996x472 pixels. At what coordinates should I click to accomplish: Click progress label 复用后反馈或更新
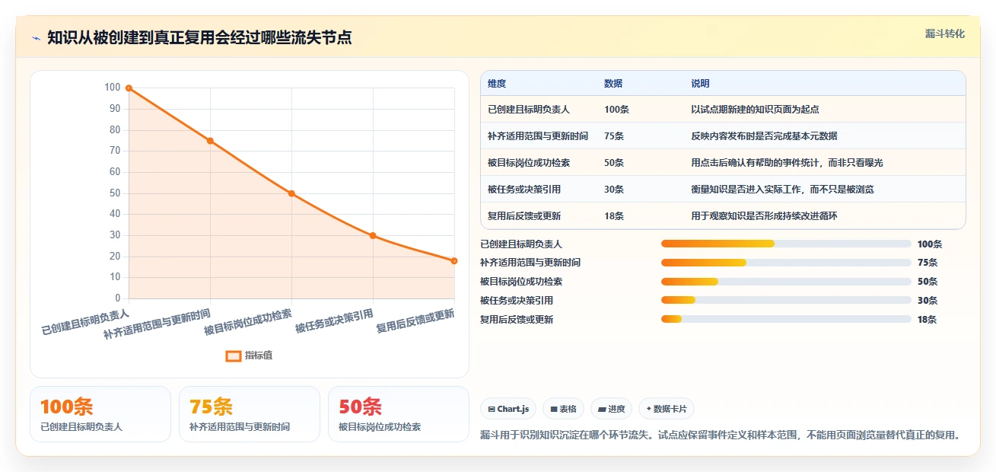tap(517, 320)
